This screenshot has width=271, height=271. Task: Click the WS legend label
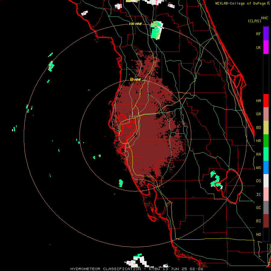259,168
